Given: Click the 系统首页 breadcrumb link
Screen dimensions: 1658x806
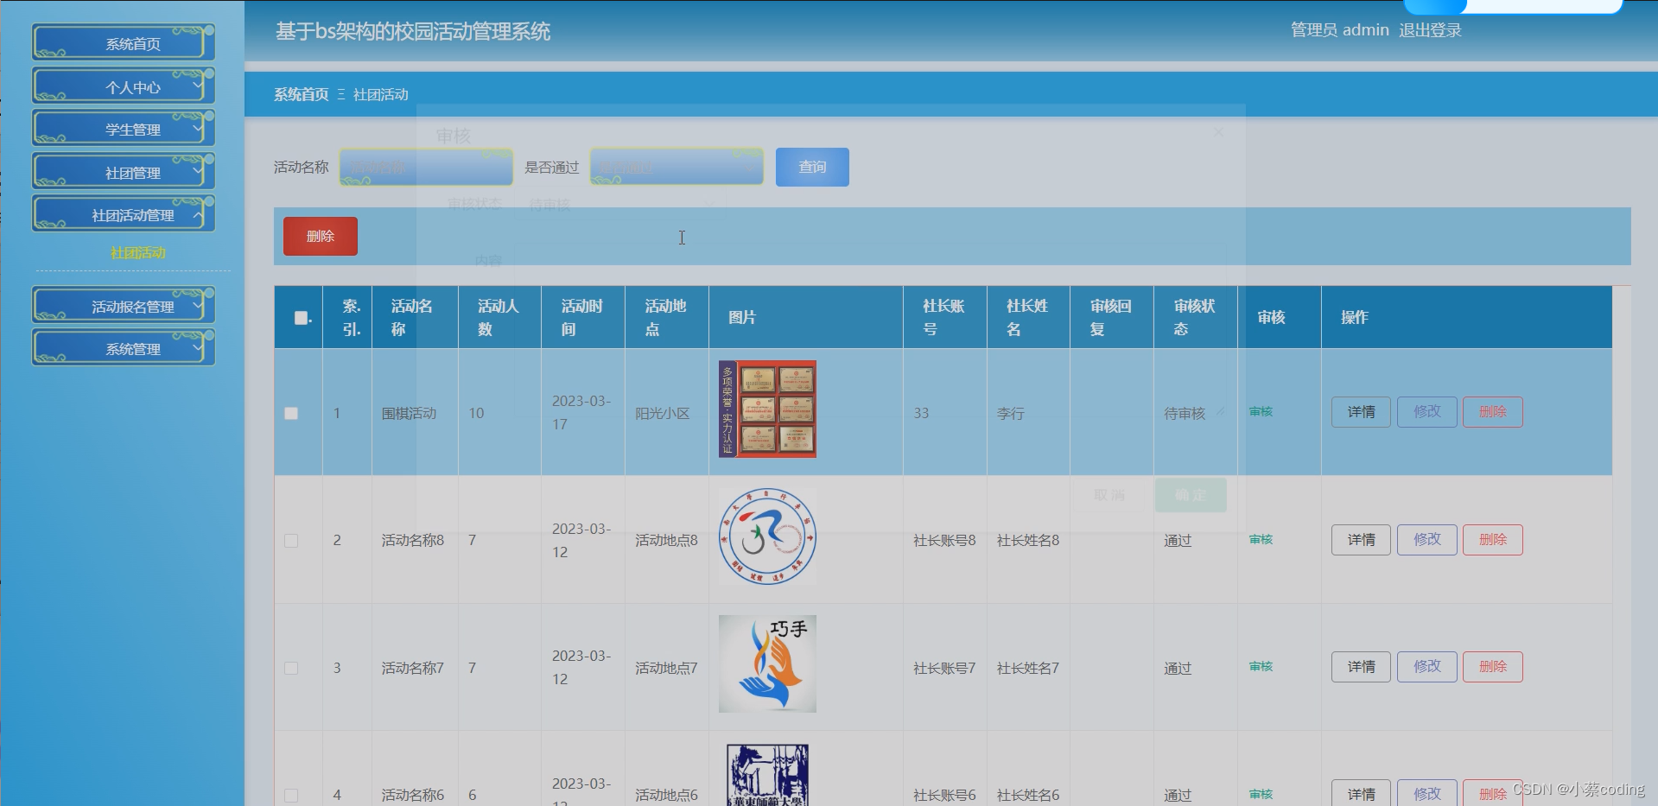Looking at the screenshot, I should [301, 94].
